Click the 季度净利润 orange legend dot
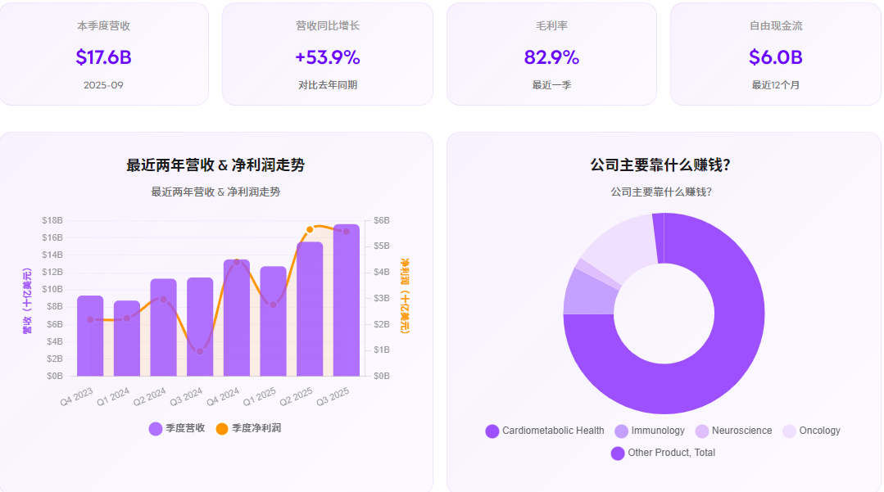 pos(221,428)
